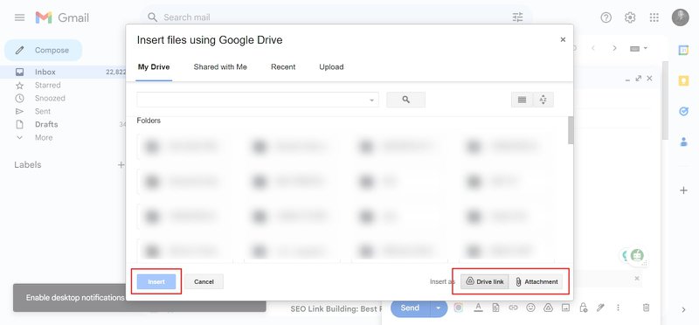Switch to My Drive tab

point(154,67)
